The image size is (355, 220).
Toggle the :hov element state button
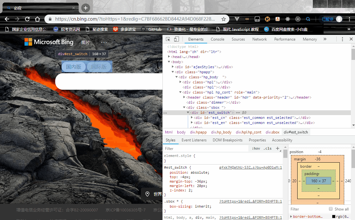(x=256, y=148)
